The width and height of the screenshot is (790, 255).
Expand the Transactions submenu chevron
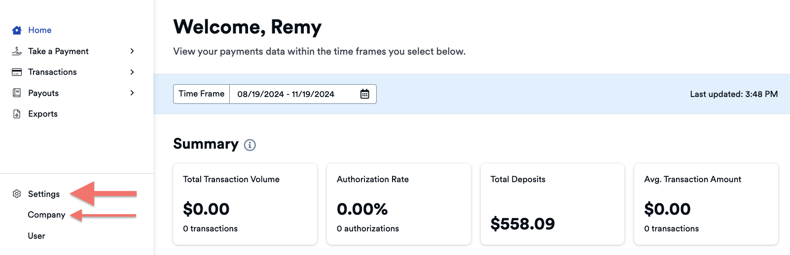pyautogui.click(x=132, y=72)
